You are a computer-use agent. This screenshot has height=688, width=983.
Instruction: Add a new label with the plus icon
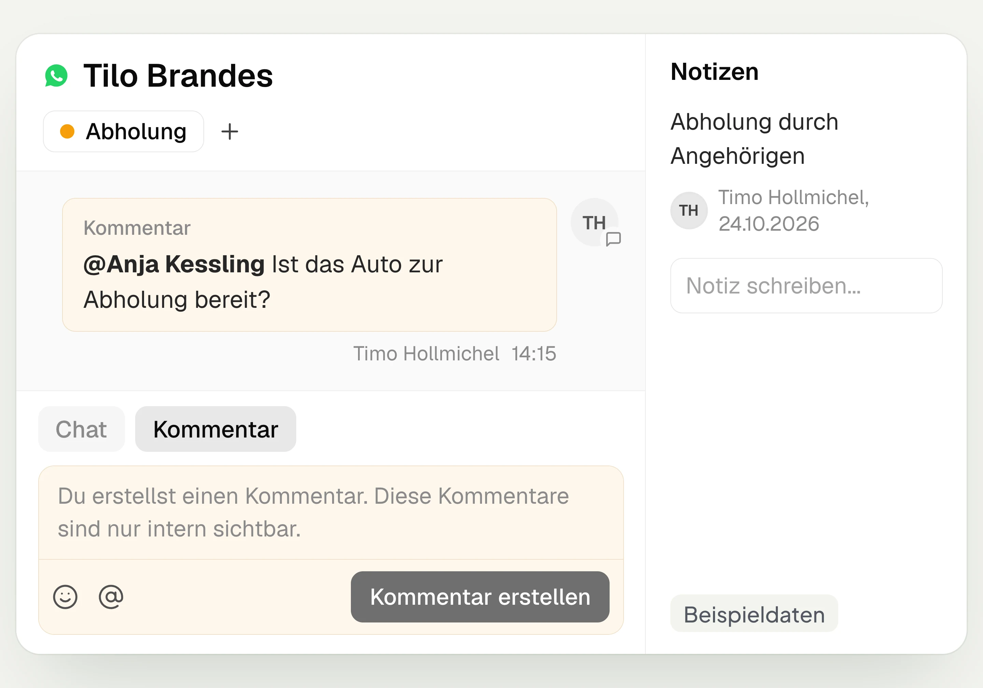229,131
